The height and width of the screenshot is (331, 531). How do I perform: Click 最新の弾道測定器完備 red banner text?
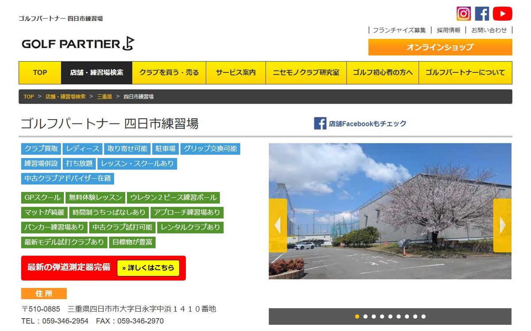(69, 267)
